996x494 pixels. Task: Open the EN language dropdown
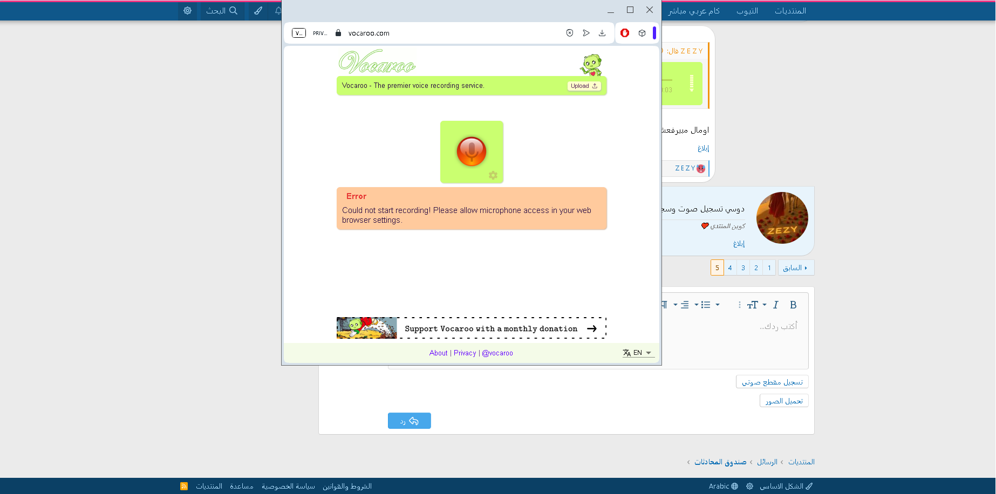click(638, 353)
